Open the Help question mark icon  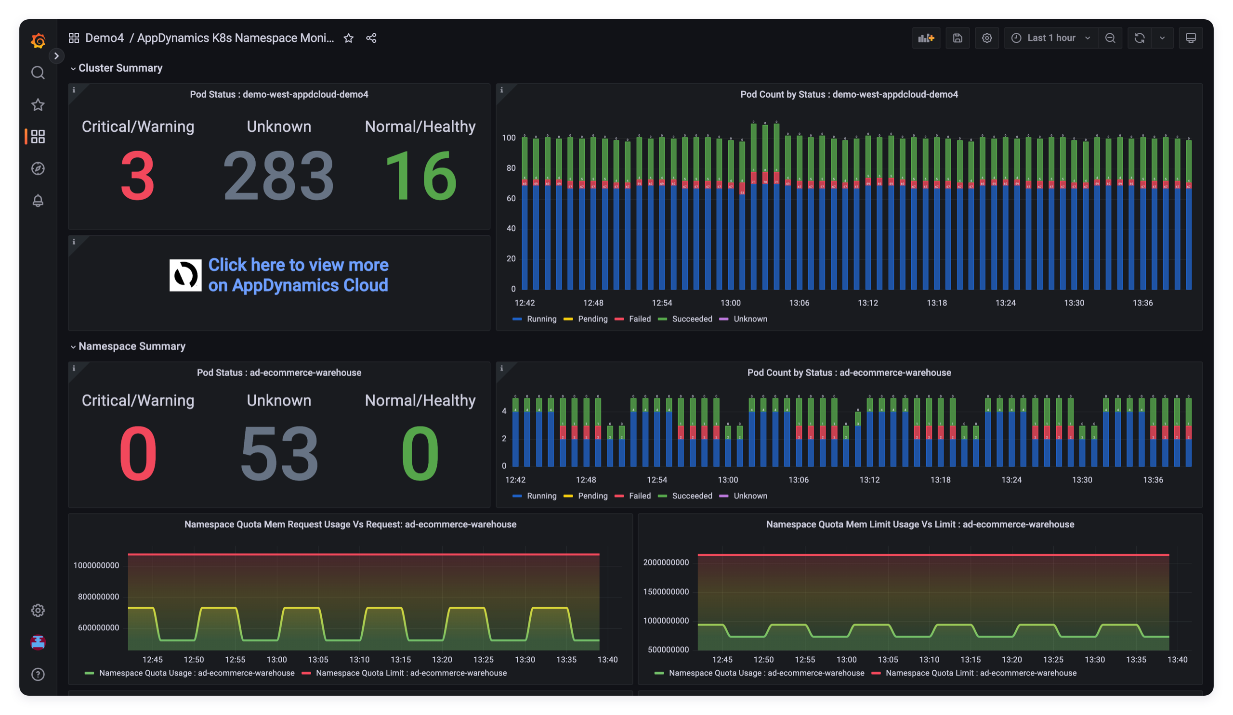pyautogui.click(x=38, y=675)
